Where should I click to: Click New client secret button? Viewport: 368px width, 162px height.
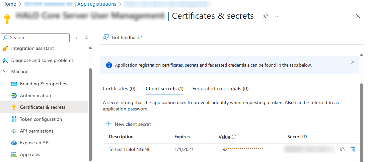[x=128, y=124]
